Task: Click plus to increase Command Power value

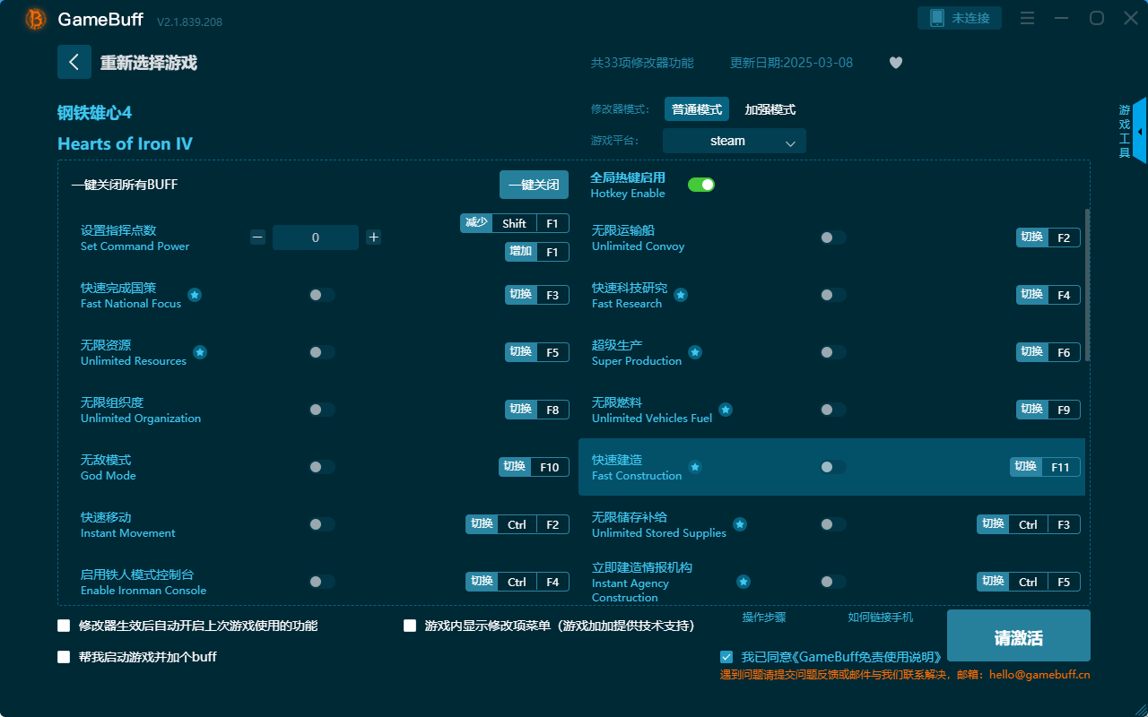Action: pos(374,237)
